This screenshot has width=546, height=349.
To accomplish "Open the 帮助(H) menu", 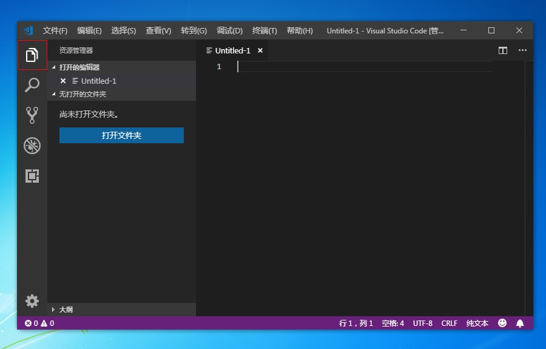I will click(x=300, y=30).
